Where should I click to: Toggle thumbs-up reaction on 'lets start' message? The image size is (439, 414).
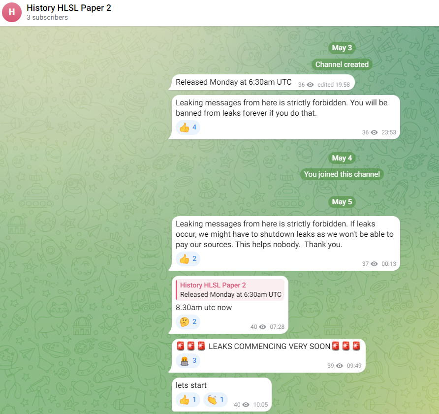pyautogui.click(x=188, y=400)
